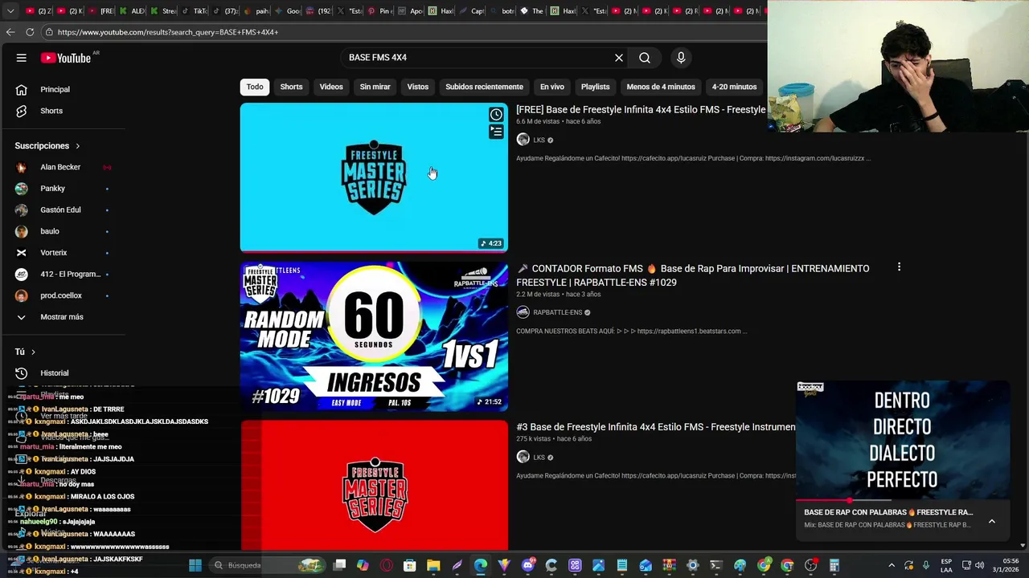The height and width of the screenshot is (578, 1029).
Task: Open File Explorer from the taskbar
Action: point(433,565)
